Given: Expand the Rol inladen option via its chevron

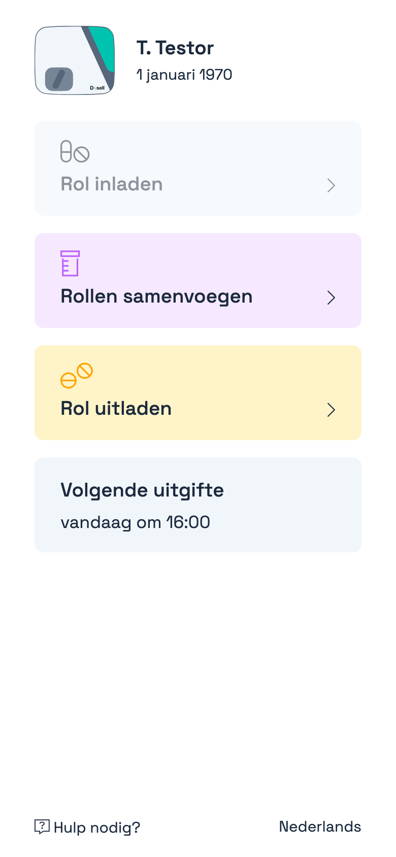Looking at the screenshot, I should tap(332, 186).
